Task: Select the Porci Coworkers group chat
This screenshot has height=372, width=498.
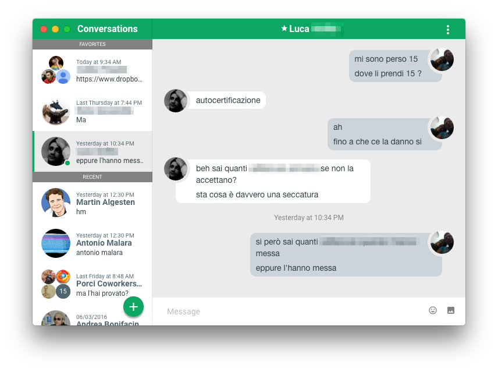Action: [x=93, y=284]
